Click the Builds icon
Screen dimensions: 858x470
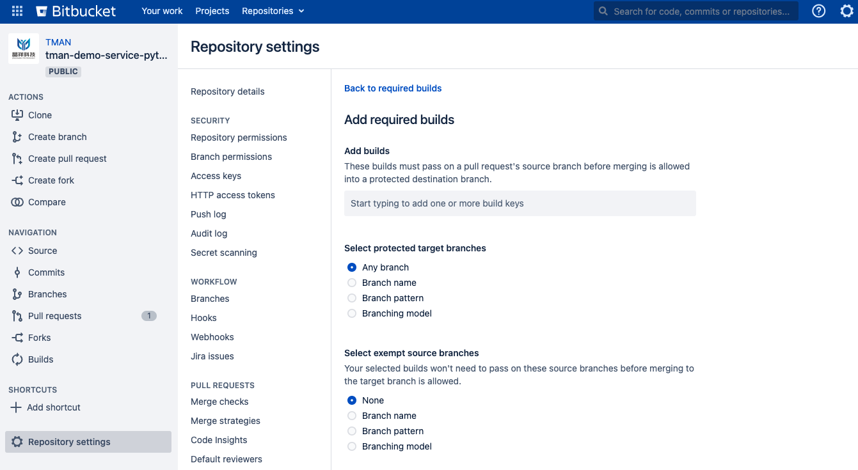tap(17, 359)
